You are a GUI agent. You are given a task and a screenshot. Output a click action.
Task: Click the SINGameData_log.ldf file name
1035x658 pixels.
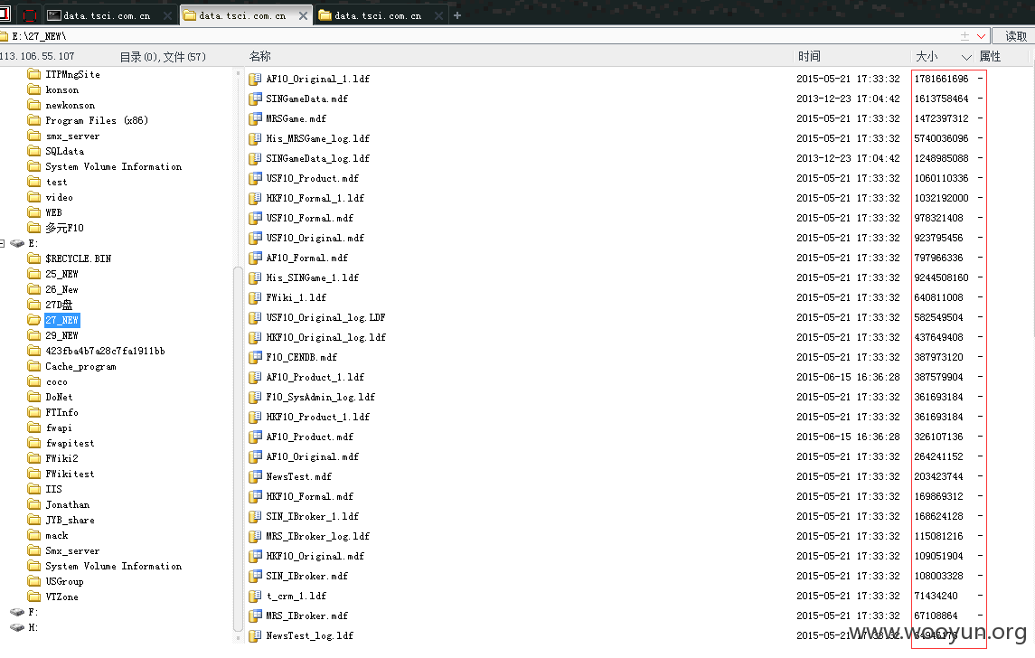pos(318,158)
